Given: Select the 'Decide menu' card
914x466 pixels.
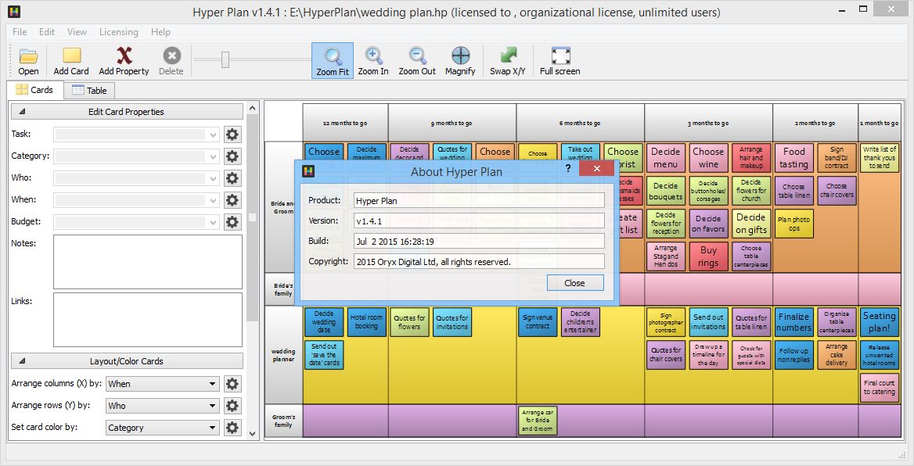Looking at the screenshot, I should point(666,158).
